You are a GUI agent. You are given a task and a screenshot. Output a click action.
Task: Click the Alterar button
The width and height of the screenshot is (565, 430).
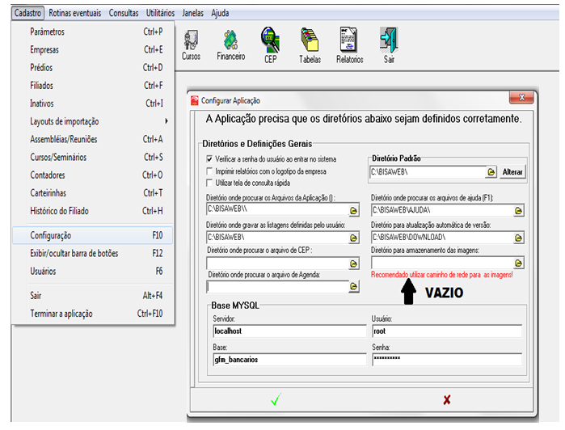[x=512, y=172]
